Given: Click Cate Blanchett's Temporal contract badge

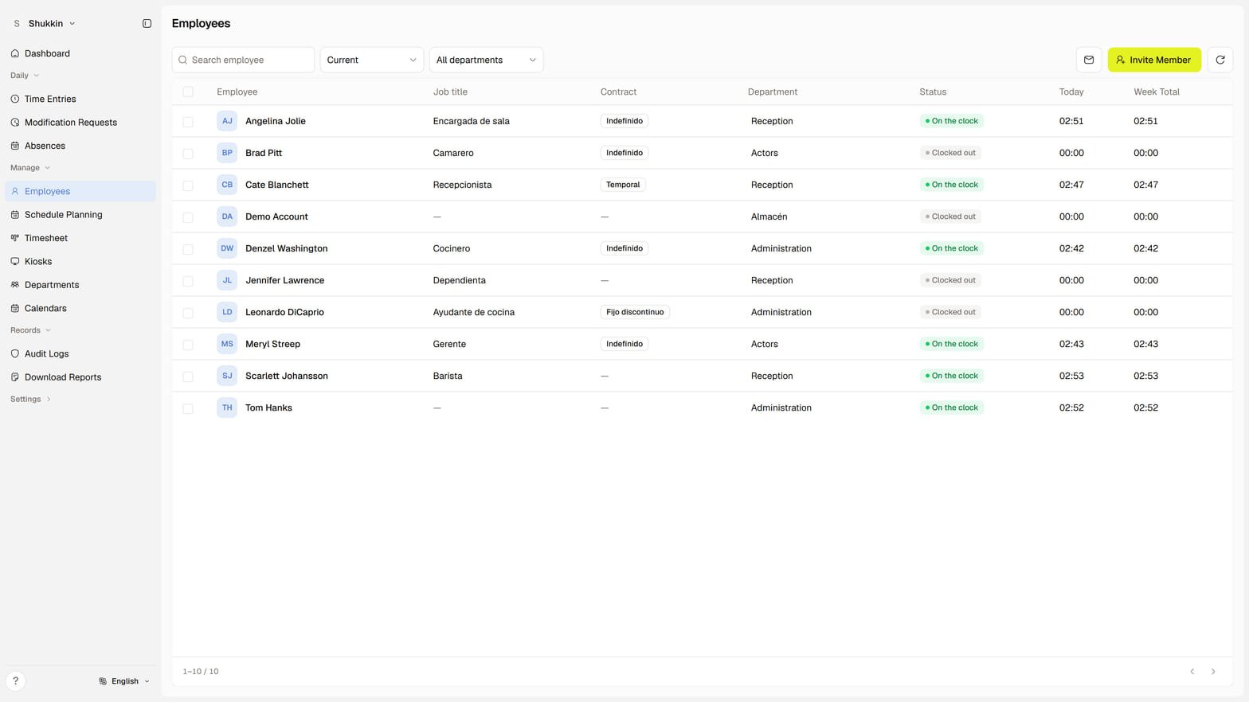Looking at the screenshot, I should click(623, 185).
